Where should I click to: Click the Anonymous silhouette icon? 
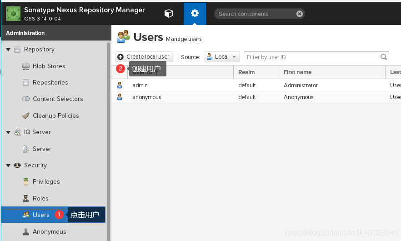tap(26, 232)
